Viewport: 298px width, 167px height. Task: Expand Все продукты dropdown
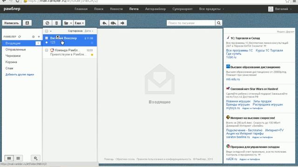211,9
